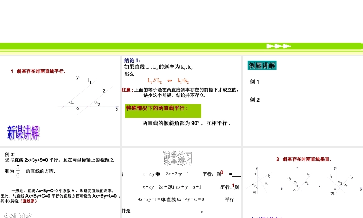Select the equation "2x - 2ay = 1"
The height and width of the screenshot is (218, 363).
[178, 174]
